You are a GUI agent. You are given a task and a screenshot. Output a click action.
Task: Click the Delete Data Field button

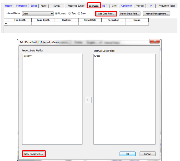129,14
